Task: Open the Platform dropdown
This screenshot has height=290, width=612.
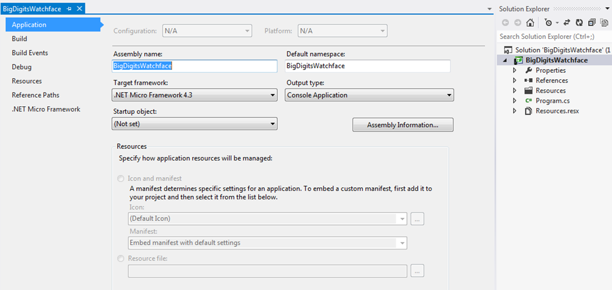Action: pos(342,31)
